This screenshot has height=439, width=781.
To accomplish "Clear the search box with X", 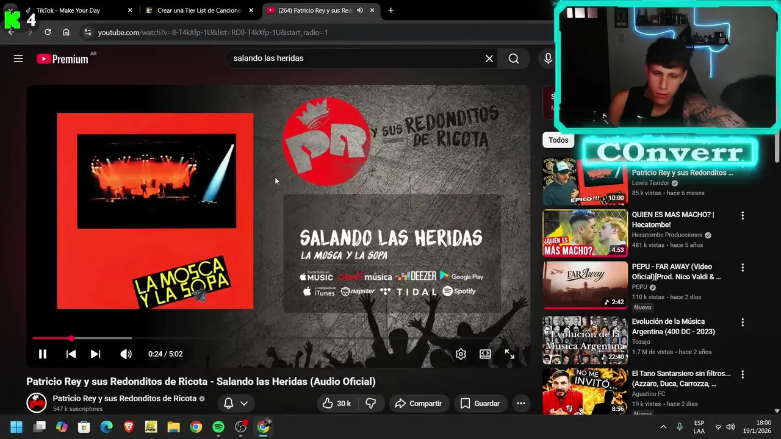I will coord(489,59).
